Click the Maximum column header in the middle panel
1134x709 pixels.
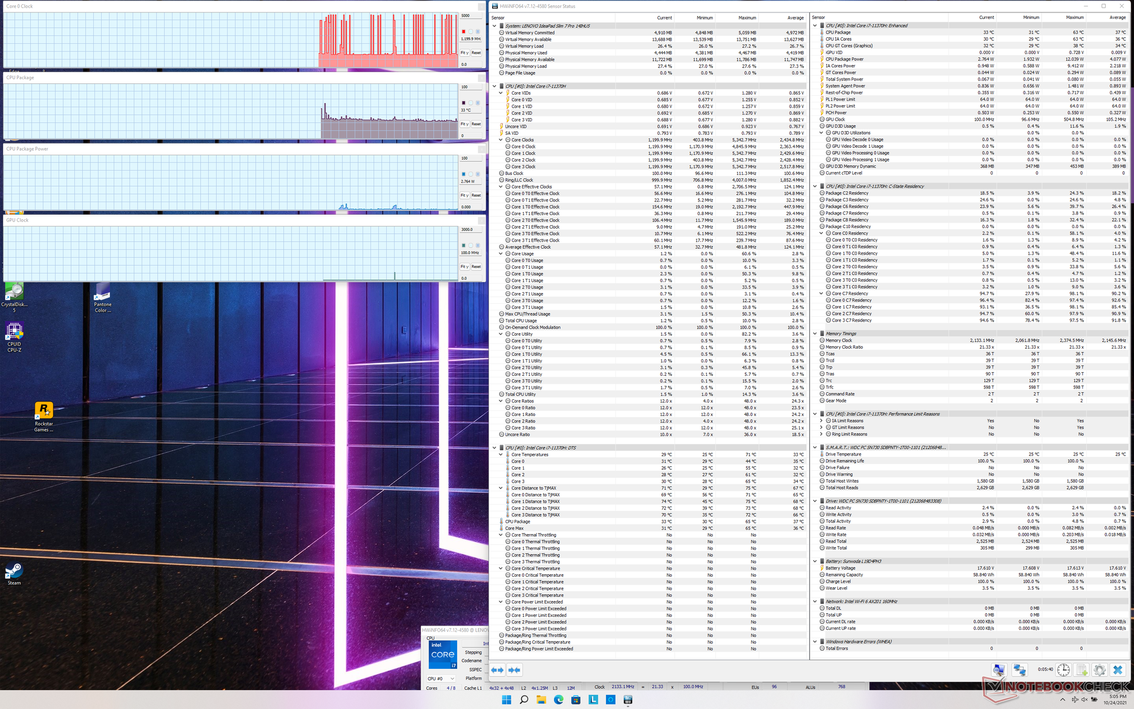747,18
